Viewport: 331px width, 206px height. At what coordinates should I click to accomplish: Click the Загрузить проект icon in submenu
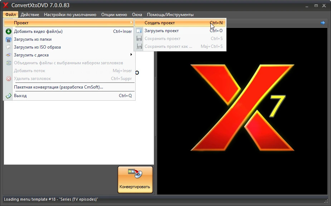coord(139,31)
